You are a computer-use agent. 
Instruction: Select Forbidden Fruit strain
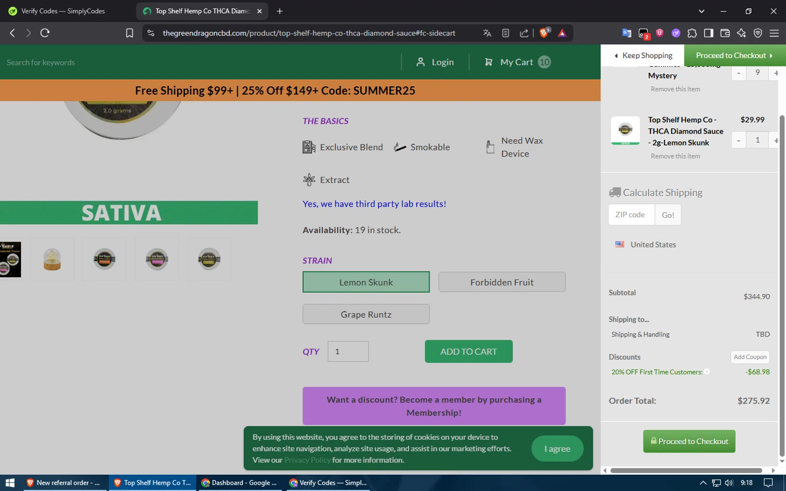click(x=502, y=282)
